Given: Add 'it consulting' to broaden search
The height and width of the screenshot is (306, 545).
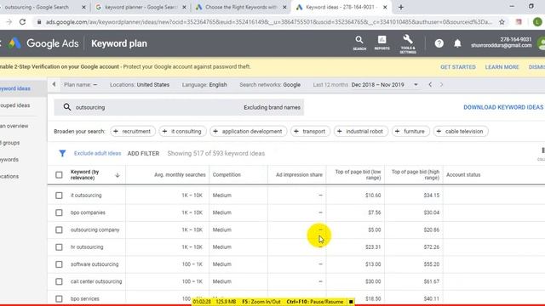Looking at the screenshot, I should (x=182, y=132).
